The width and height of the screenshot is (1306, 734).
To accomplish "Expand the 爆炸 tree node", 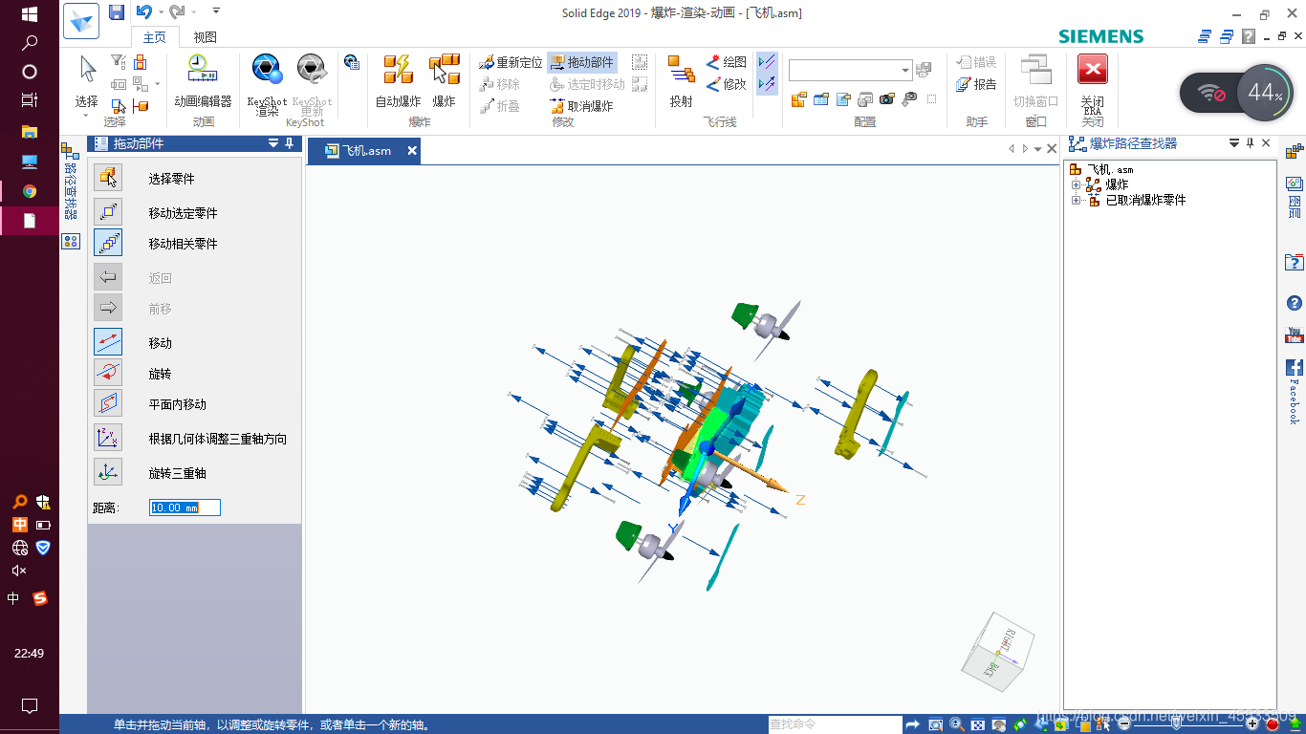I will click(1076, 184).
